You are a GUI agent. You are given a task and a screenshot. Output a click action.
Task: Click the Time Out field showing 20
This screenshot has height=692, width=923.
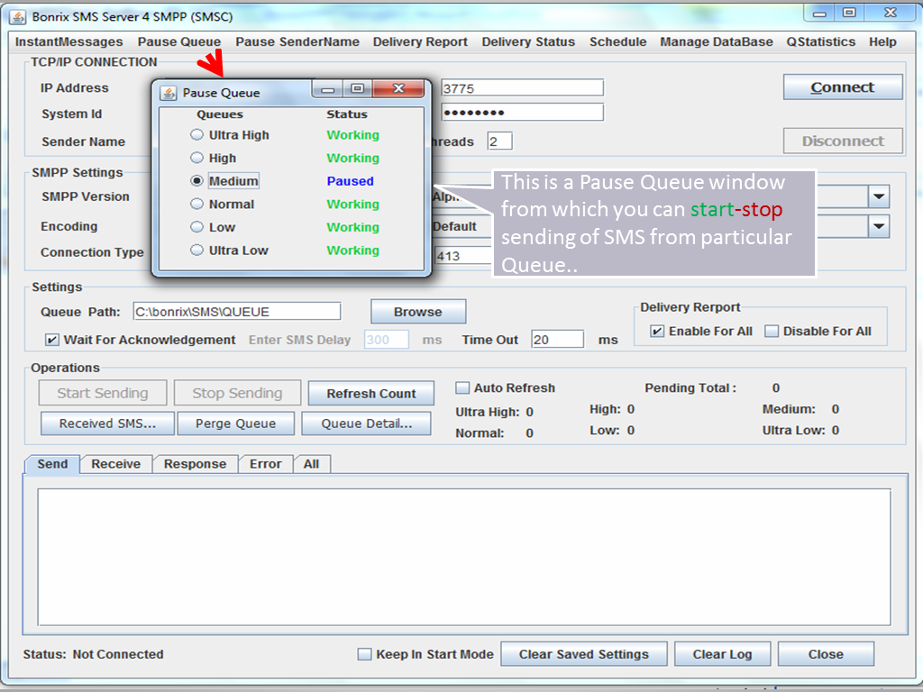(557, 340)
